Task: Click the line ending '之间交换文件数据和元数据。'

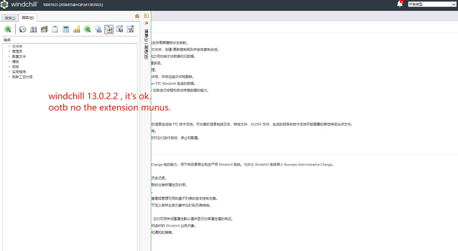Action: tap(174, 56)
